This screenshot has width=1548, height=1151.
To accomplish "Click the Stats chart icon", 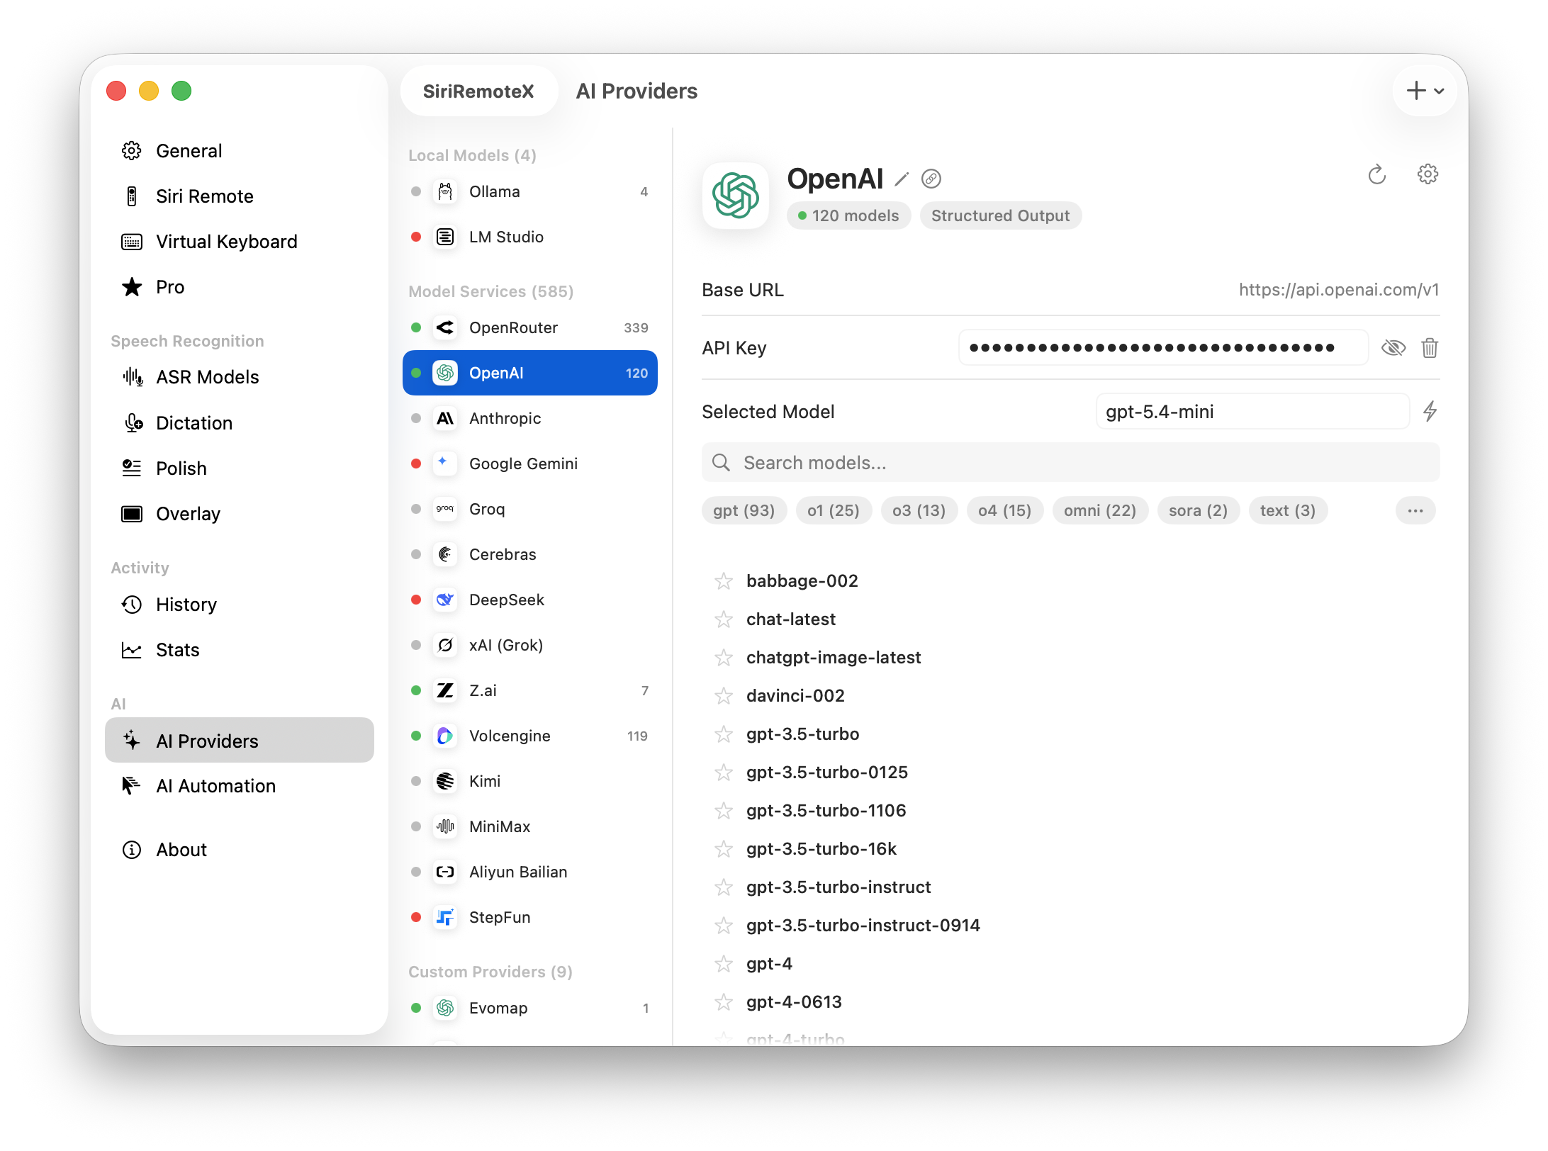I will pyautogui.click(x=132, y=650).
